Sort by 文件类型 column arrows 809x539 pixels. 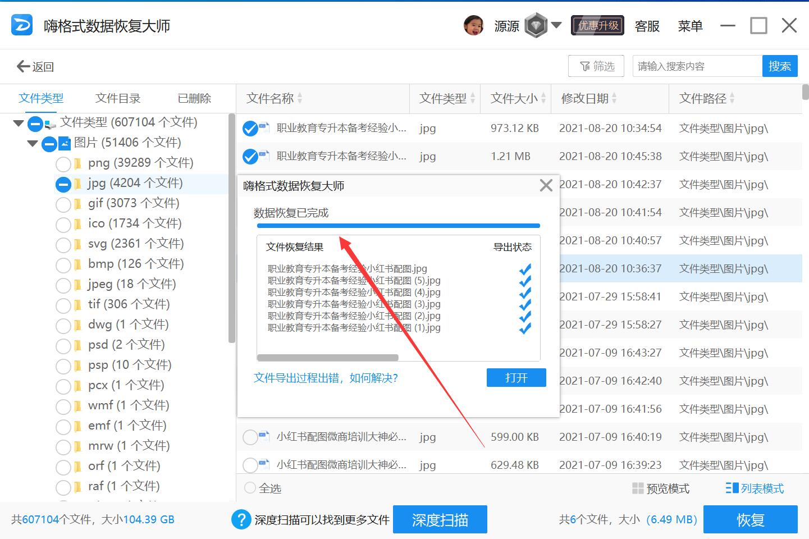[x=473, y=98]
